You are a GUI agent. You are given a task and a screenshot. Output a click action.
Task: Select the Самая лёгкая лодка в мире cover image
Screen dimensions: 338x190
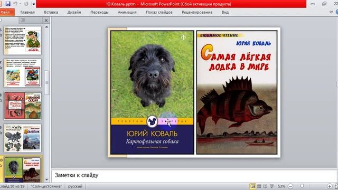click(237, 92)
